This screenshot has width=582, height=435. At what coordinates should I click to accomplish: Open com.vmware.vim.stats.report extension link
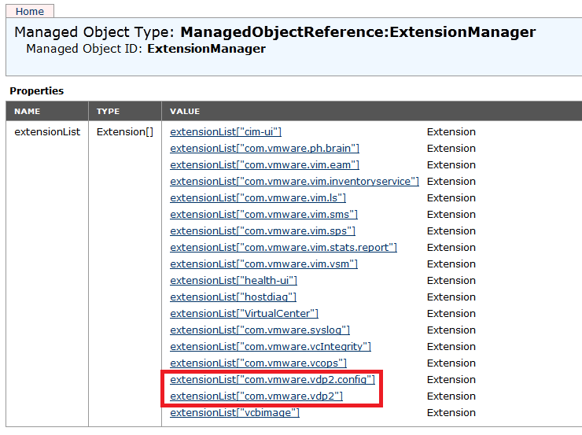pos(283,248)
